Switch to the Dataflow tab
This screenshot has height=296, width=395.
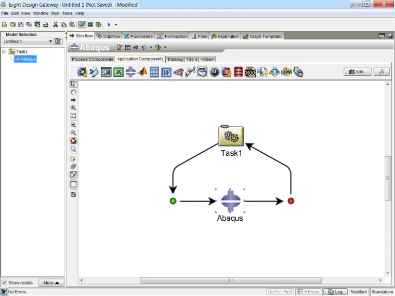[108, 36]
